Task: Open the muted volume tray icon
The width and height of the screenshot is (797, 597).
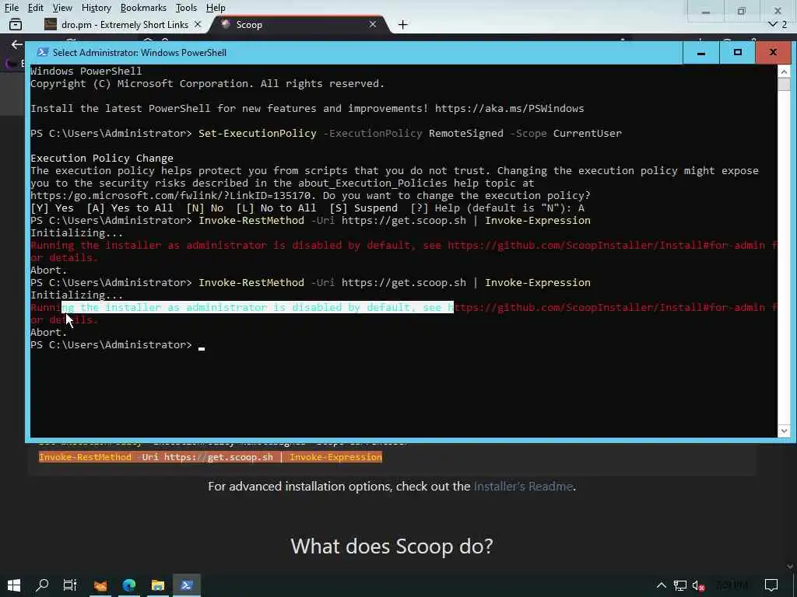Action: pyautogui.click(x=699, y=585)
